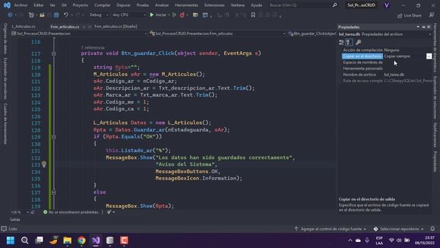
Task: Switch to Frm_articulos.cs [Diseño] tab
Action: pyautogui.click(x=115, y=26)
